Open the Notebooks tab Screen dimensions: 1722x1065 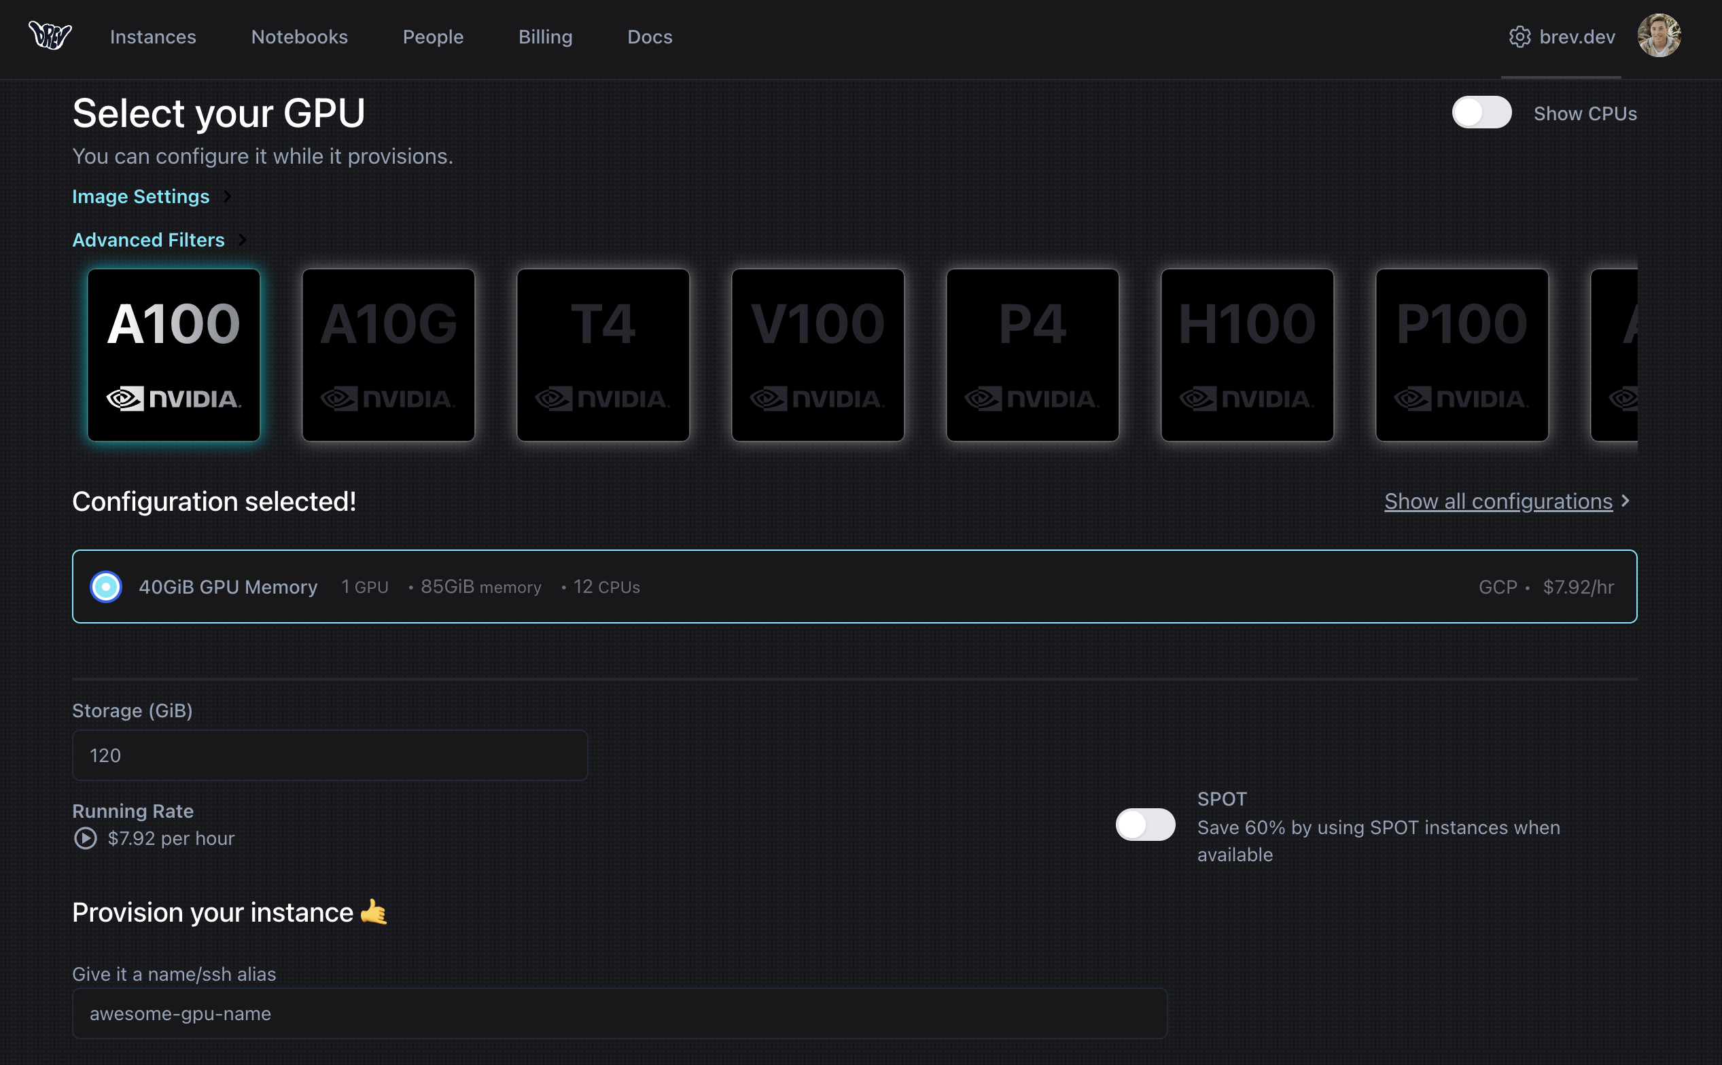pyautogui.click(x=300, y=37)
